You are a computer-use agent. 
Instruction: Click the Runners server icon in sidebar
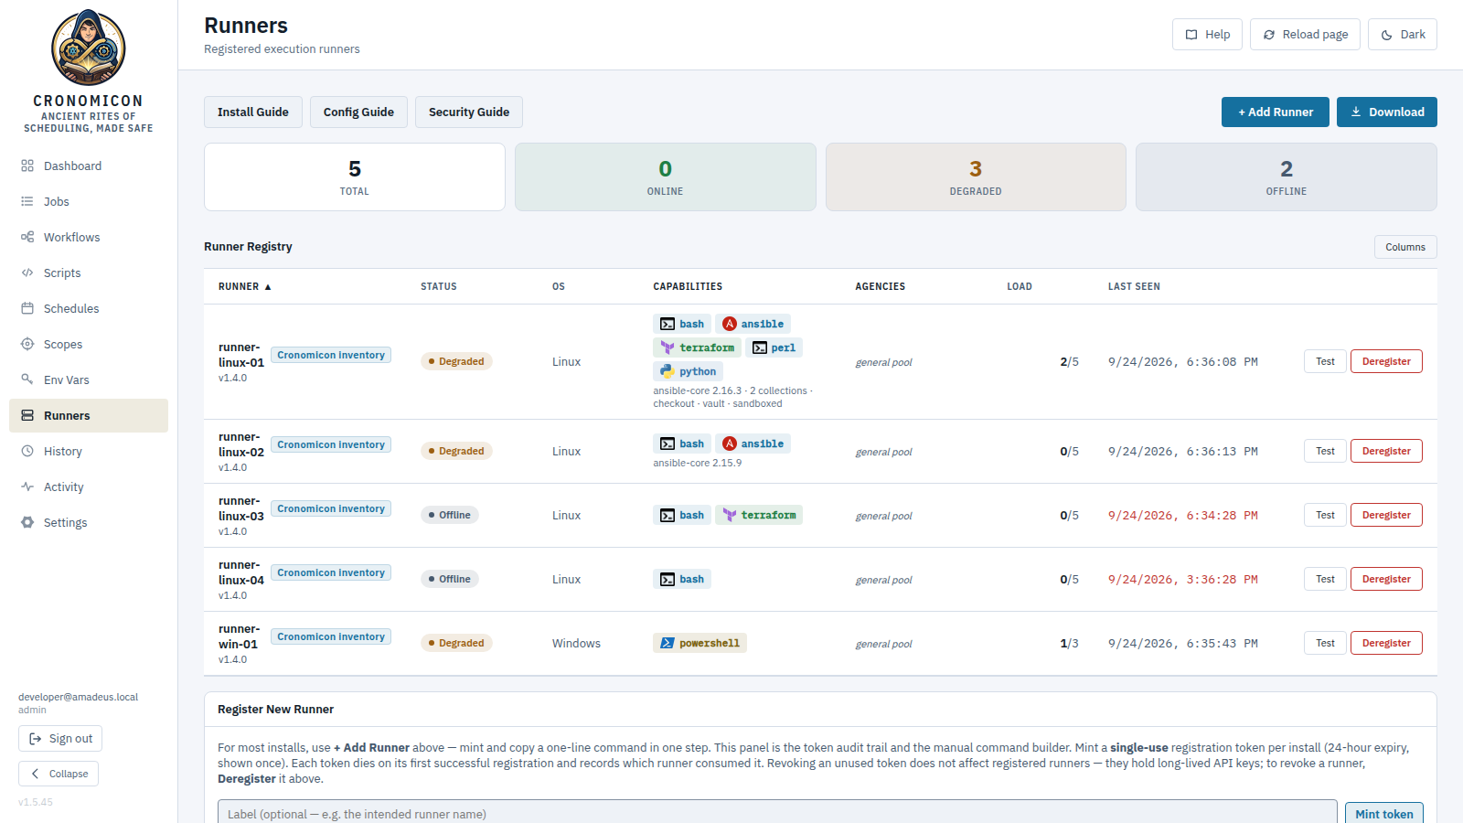pyautogui.click(x=27, y=415)
